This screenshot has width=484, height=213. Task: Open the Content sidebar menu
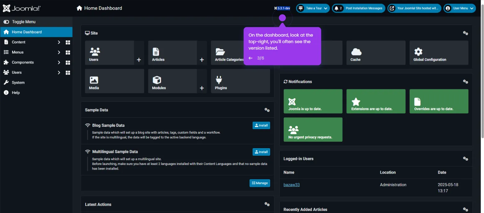pyautogui.click(x=19, y=42)
